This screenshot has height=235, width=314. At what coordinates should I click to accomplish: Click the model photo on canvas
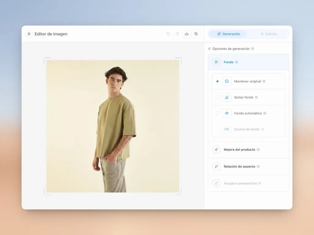click(x=113, y=126)
